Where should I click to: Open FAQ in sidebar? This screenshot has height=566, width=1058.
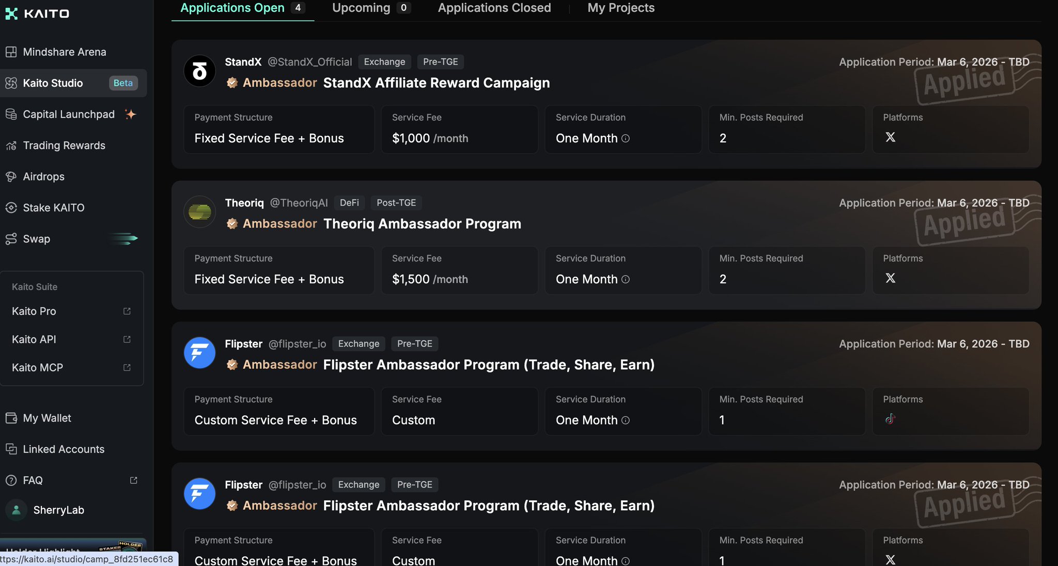point(33,480)
